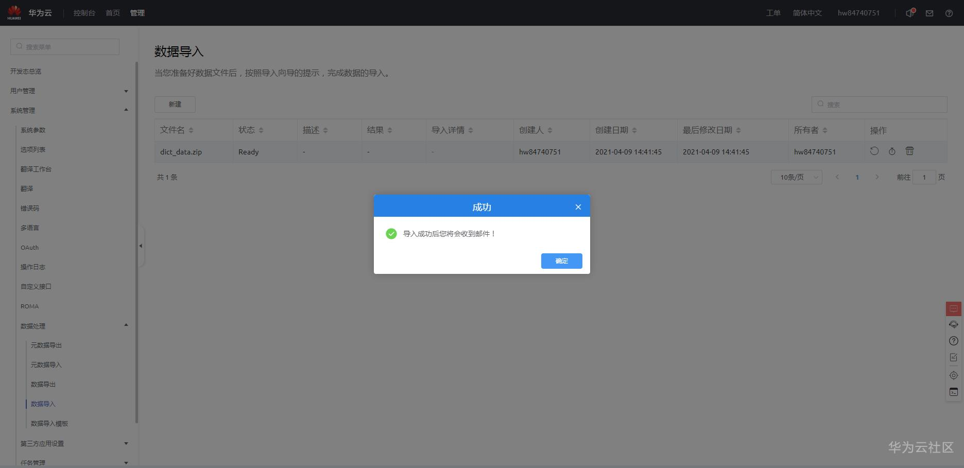The image size is (964, 468).
Task: Open the hw84740751 account menu in the header
Action: point(858,13)
